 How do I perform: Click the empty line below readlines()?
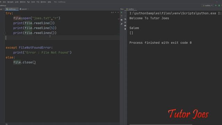point(62,38)
